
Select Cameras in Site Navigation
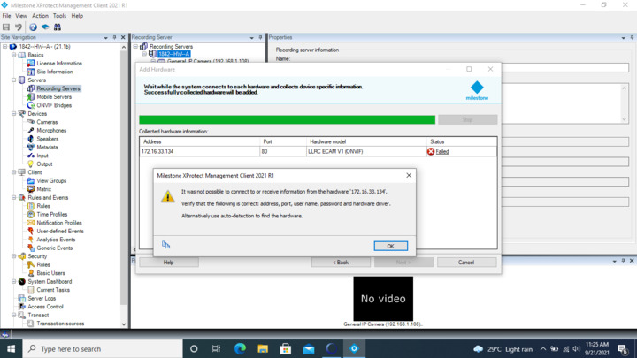(x=47, y=122)
